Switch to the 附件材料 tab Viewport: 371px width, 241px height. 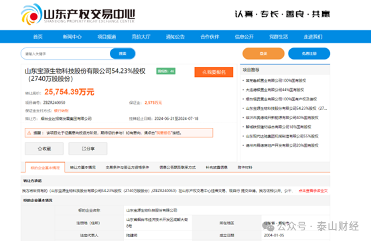pyautogui.click(x=245, y=167)
